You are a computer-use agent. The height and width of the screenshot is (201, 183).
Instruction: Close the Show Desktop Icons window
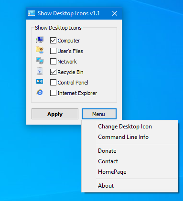pyautogui.click(x=115, y=13)
